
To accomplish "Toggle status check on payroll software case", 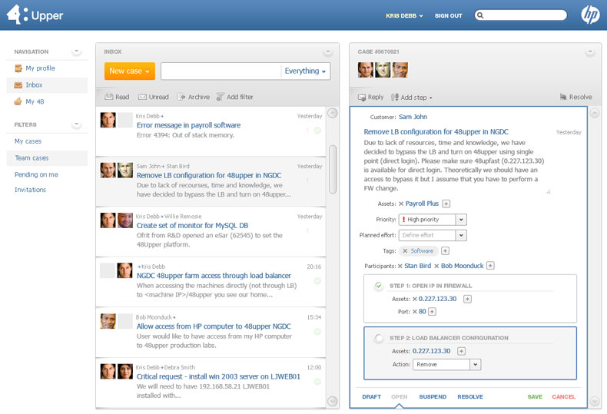I will [317, 131].
